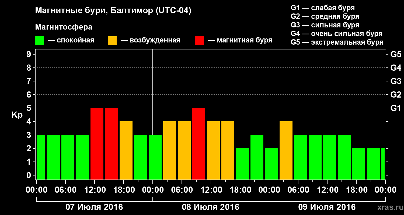Screen dimensions: 404x215
Task: Click the green bar crossing midnight into 08 July
Action: coord(155,157)
